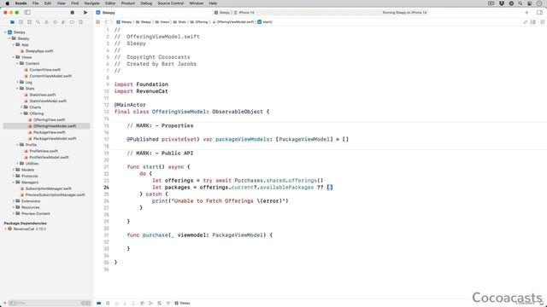Toggle the inspector panel button
Screen dimensions: 547x307
539,13
